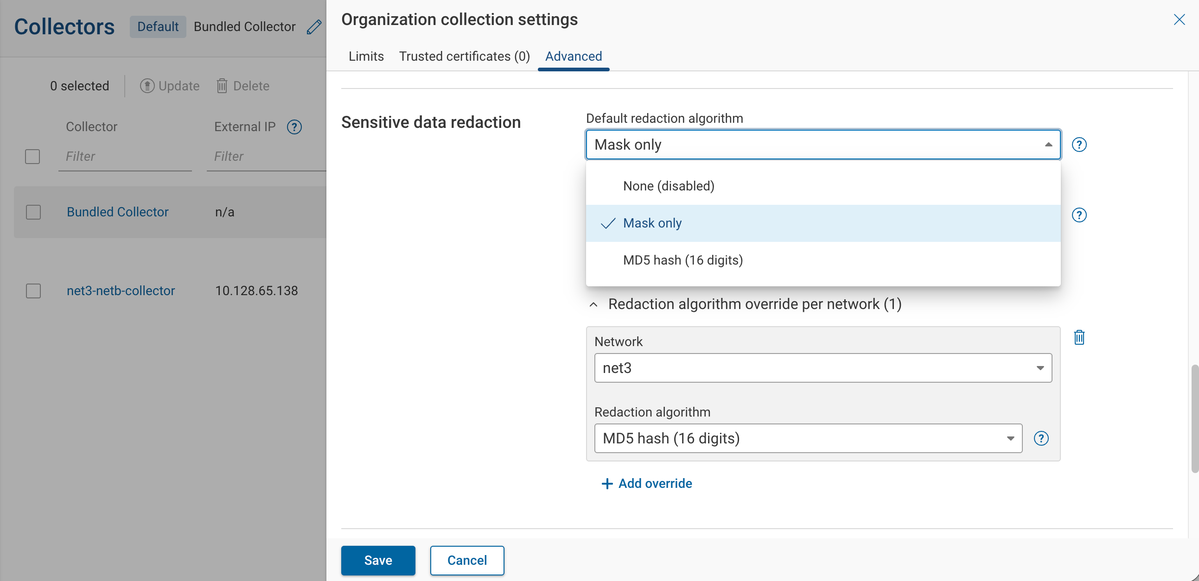The height and width of the screenshot is (581, 1199).
Task: Click the Update icon in collectors toolbar
Action: pyautogui.click(x=147, y=86)
